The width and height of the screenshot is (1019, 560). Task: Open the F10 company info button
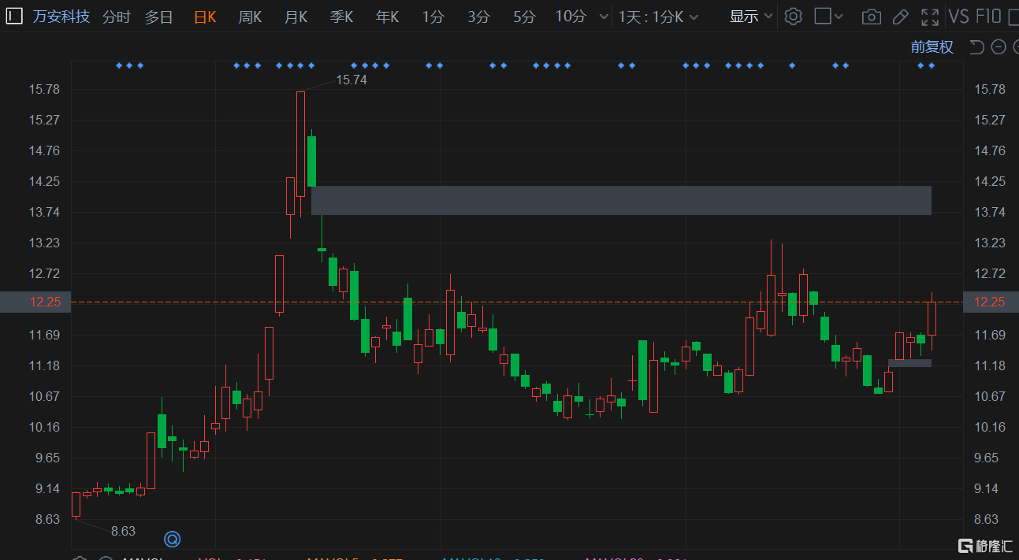988,17
